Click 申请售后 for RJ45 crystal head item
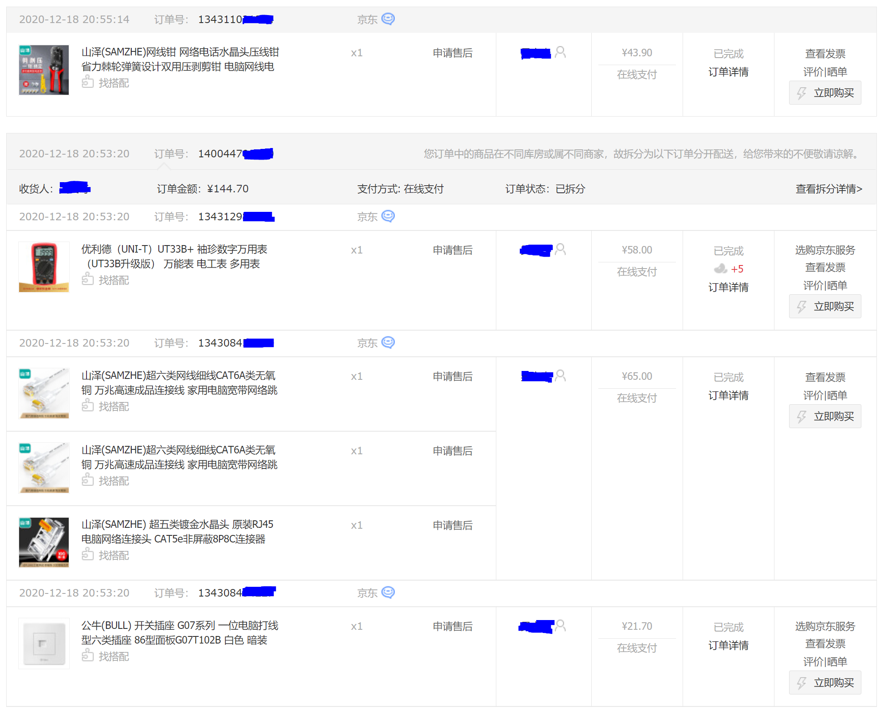 (452, 525)
